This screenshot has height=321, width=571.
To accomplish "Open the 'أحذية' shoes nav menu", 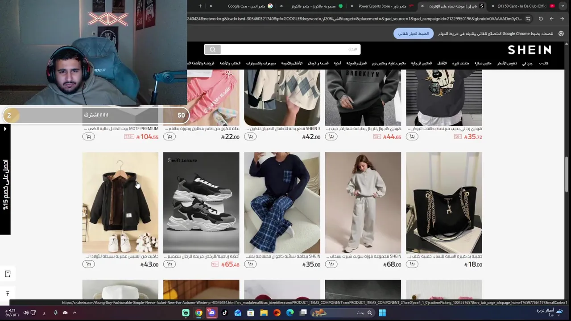I will click(337, 63).
